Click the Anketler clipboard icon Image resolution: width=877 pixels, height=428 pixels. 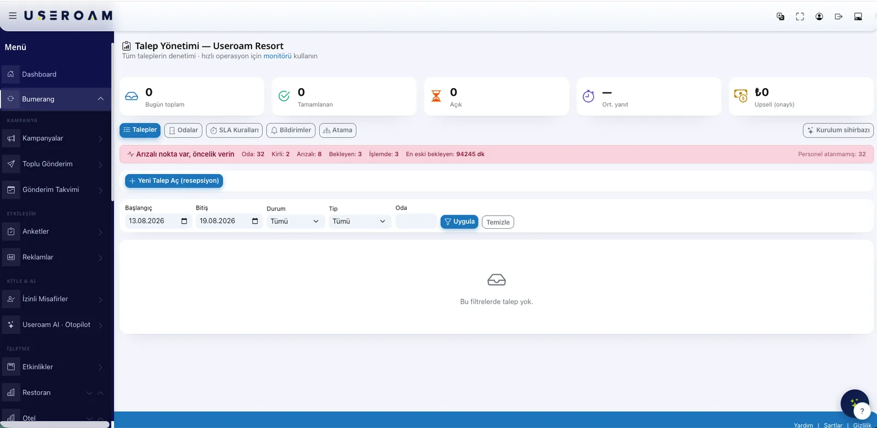11,232
